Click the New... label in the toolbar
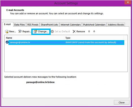Screen dimensions: 133x108 pyautogui.click(x=12, y=31)
